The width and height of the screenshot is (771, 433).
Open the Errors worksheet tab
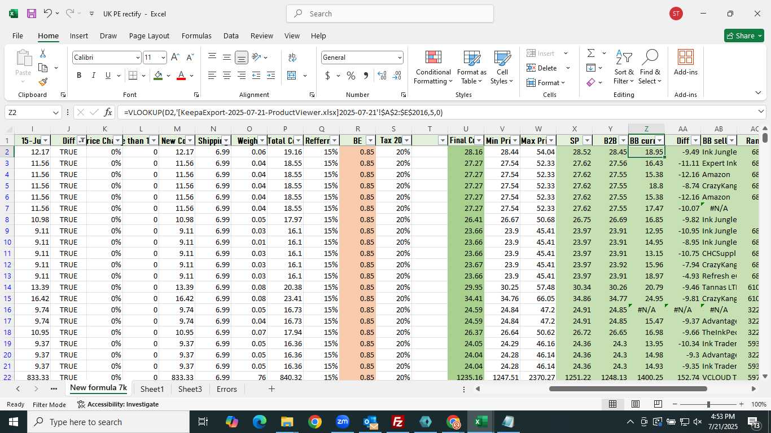point(227,389)
